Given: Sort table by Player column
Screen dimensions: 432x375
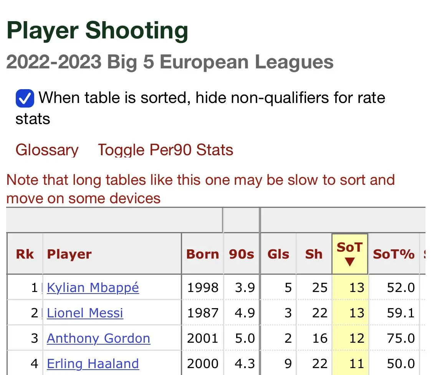Looking at the screenshot, I should coord(70,254).
